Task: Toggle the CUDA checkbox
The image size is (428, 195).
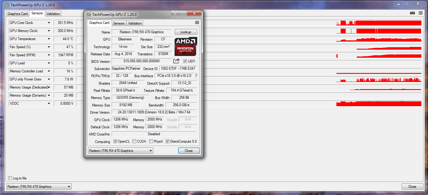Action: [134, 141]
